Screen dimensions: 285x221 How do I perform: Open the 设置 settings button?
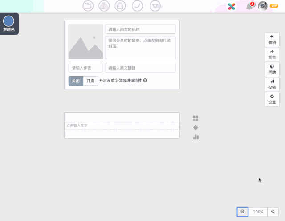[272, 99]
